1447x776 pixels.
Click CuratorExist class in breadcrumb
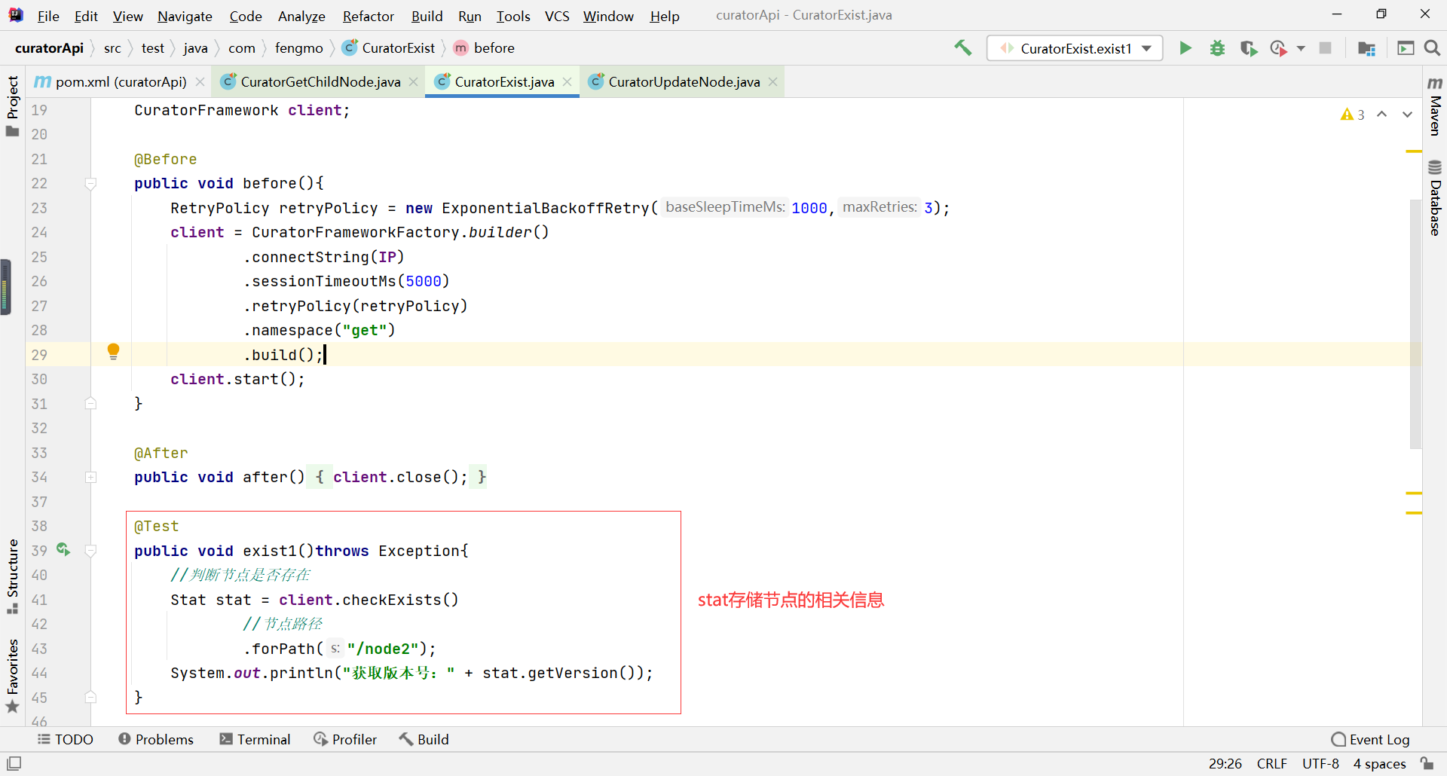point(389,48)
